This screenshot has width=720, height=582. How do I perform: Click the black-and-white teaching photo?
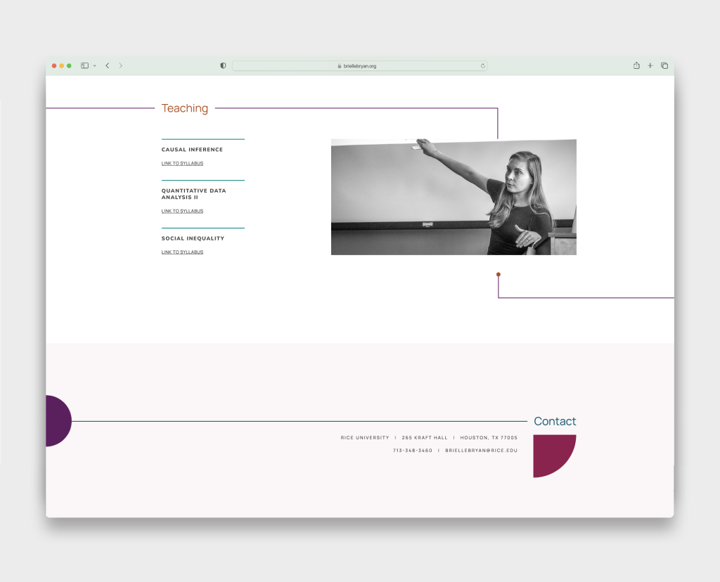pyautogui.click(x=454, y=197)
